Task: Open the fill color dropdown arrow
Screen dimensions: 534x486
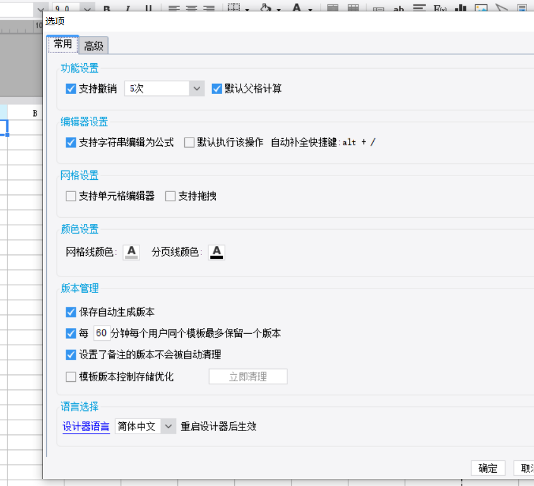Action: tap(278, 9)
